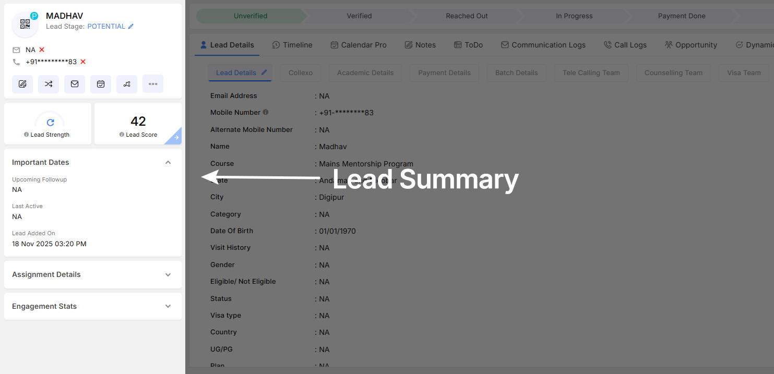Click red X next to NA email
Image resolution: width=774 pixels, height=374 pixels.
click(42, 50)
